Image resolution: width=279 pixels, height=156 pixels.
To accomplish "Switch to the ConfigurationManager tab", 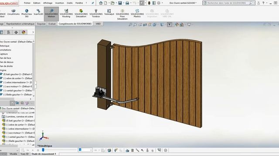I will [9, 32].
